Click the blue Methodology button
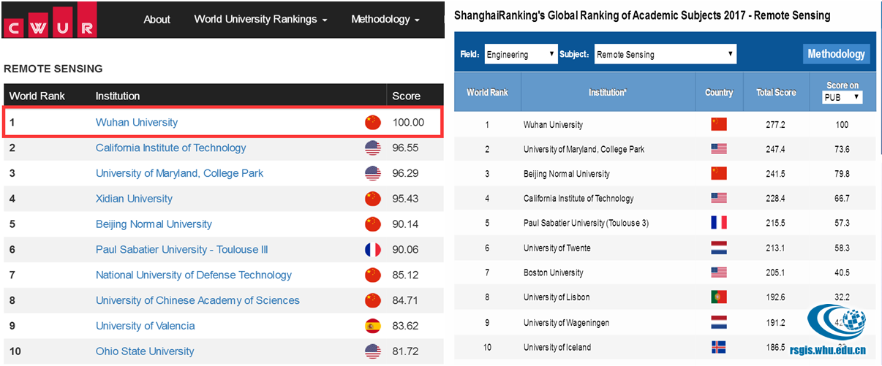The image size is (882, 366). click(x=836, y=54)
